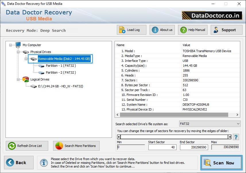Click the My Computer monitor icon
Image resolution: width=246 pixels, height=173 pixels.
tap(18, 45)
